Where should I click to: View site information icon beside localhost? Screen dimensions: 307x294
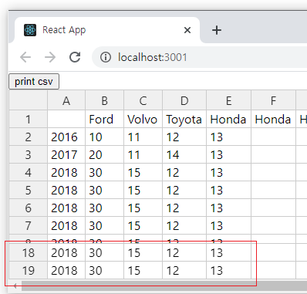[x=106, y=57]
